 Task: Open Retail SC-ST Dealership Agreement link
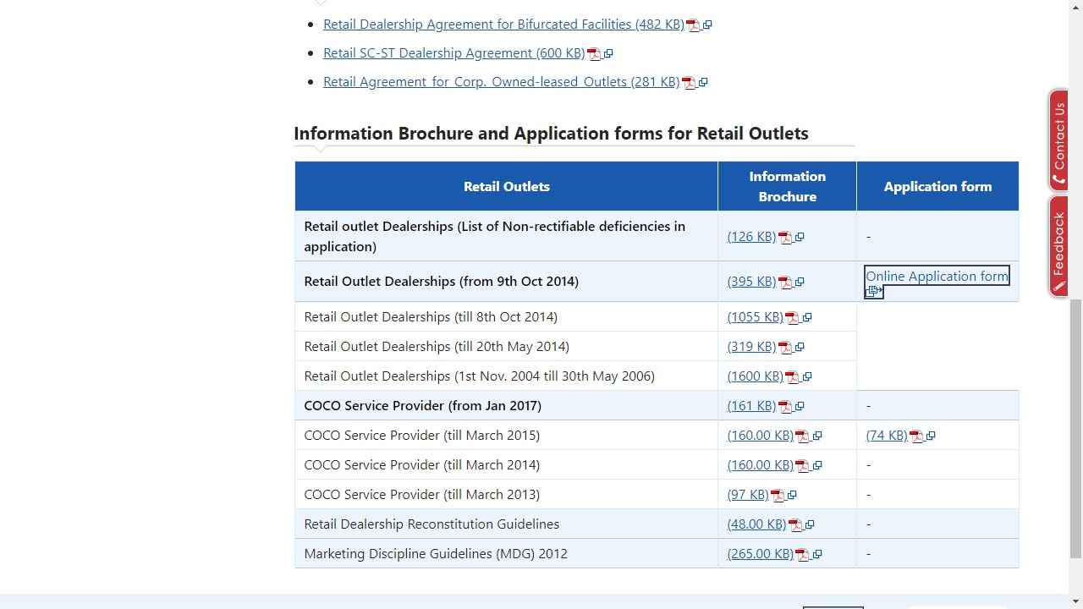coord(454,53)
